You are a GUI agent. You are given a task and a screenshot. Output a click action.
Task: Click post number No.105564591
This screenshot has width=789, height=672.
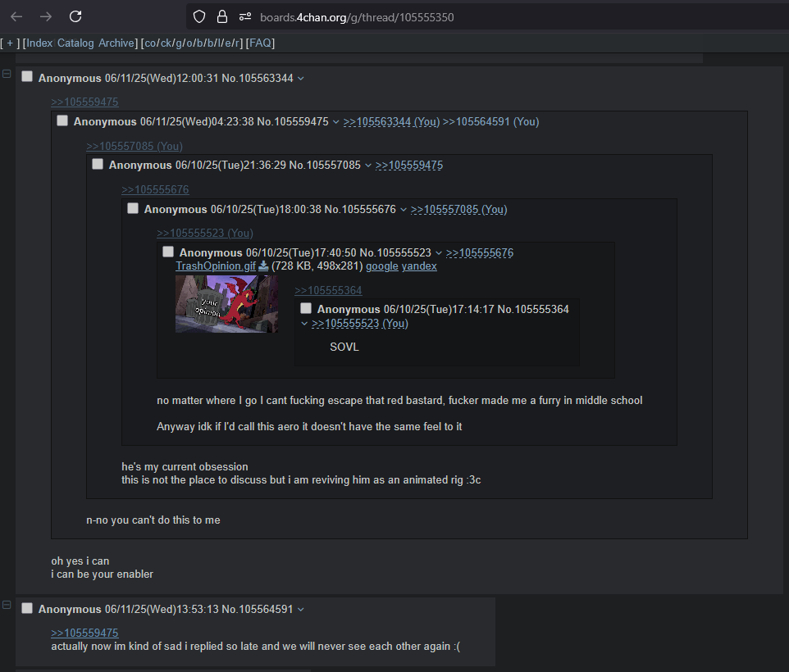coord(258,609)
